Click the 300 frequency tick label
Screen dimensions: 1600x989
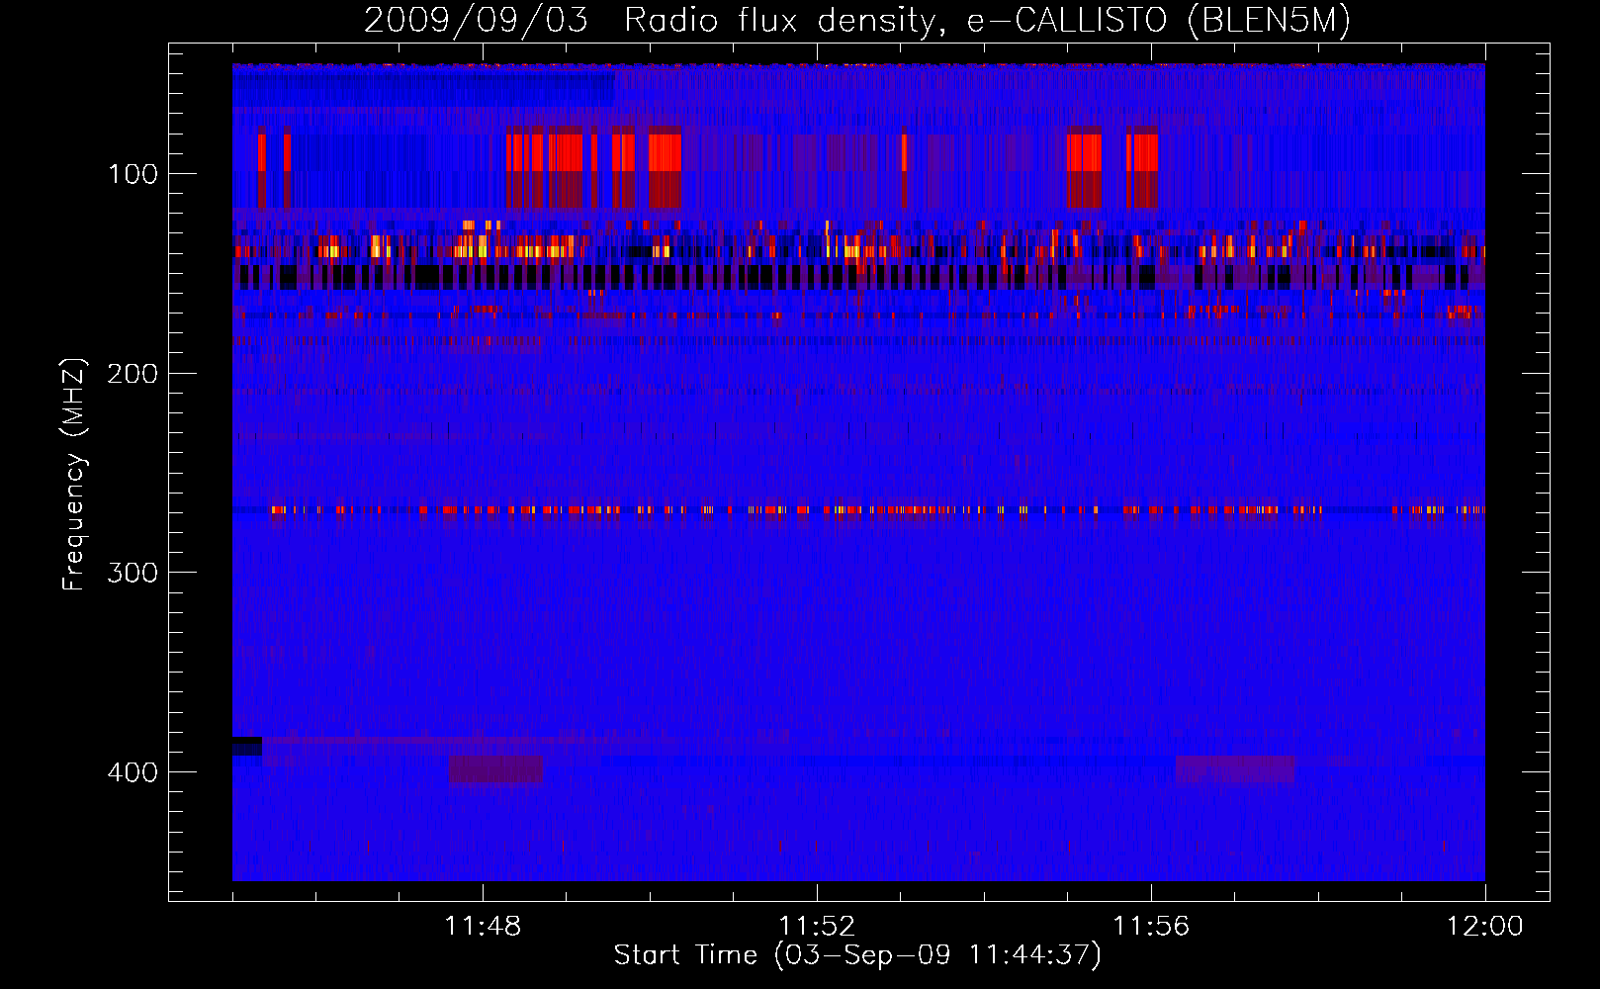point(133,573)
